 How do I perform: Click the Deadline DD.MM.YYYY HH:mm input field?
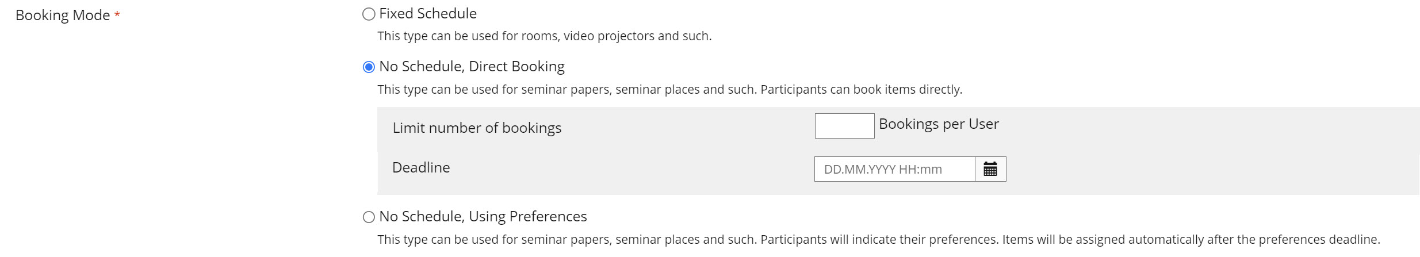[894, 169]
